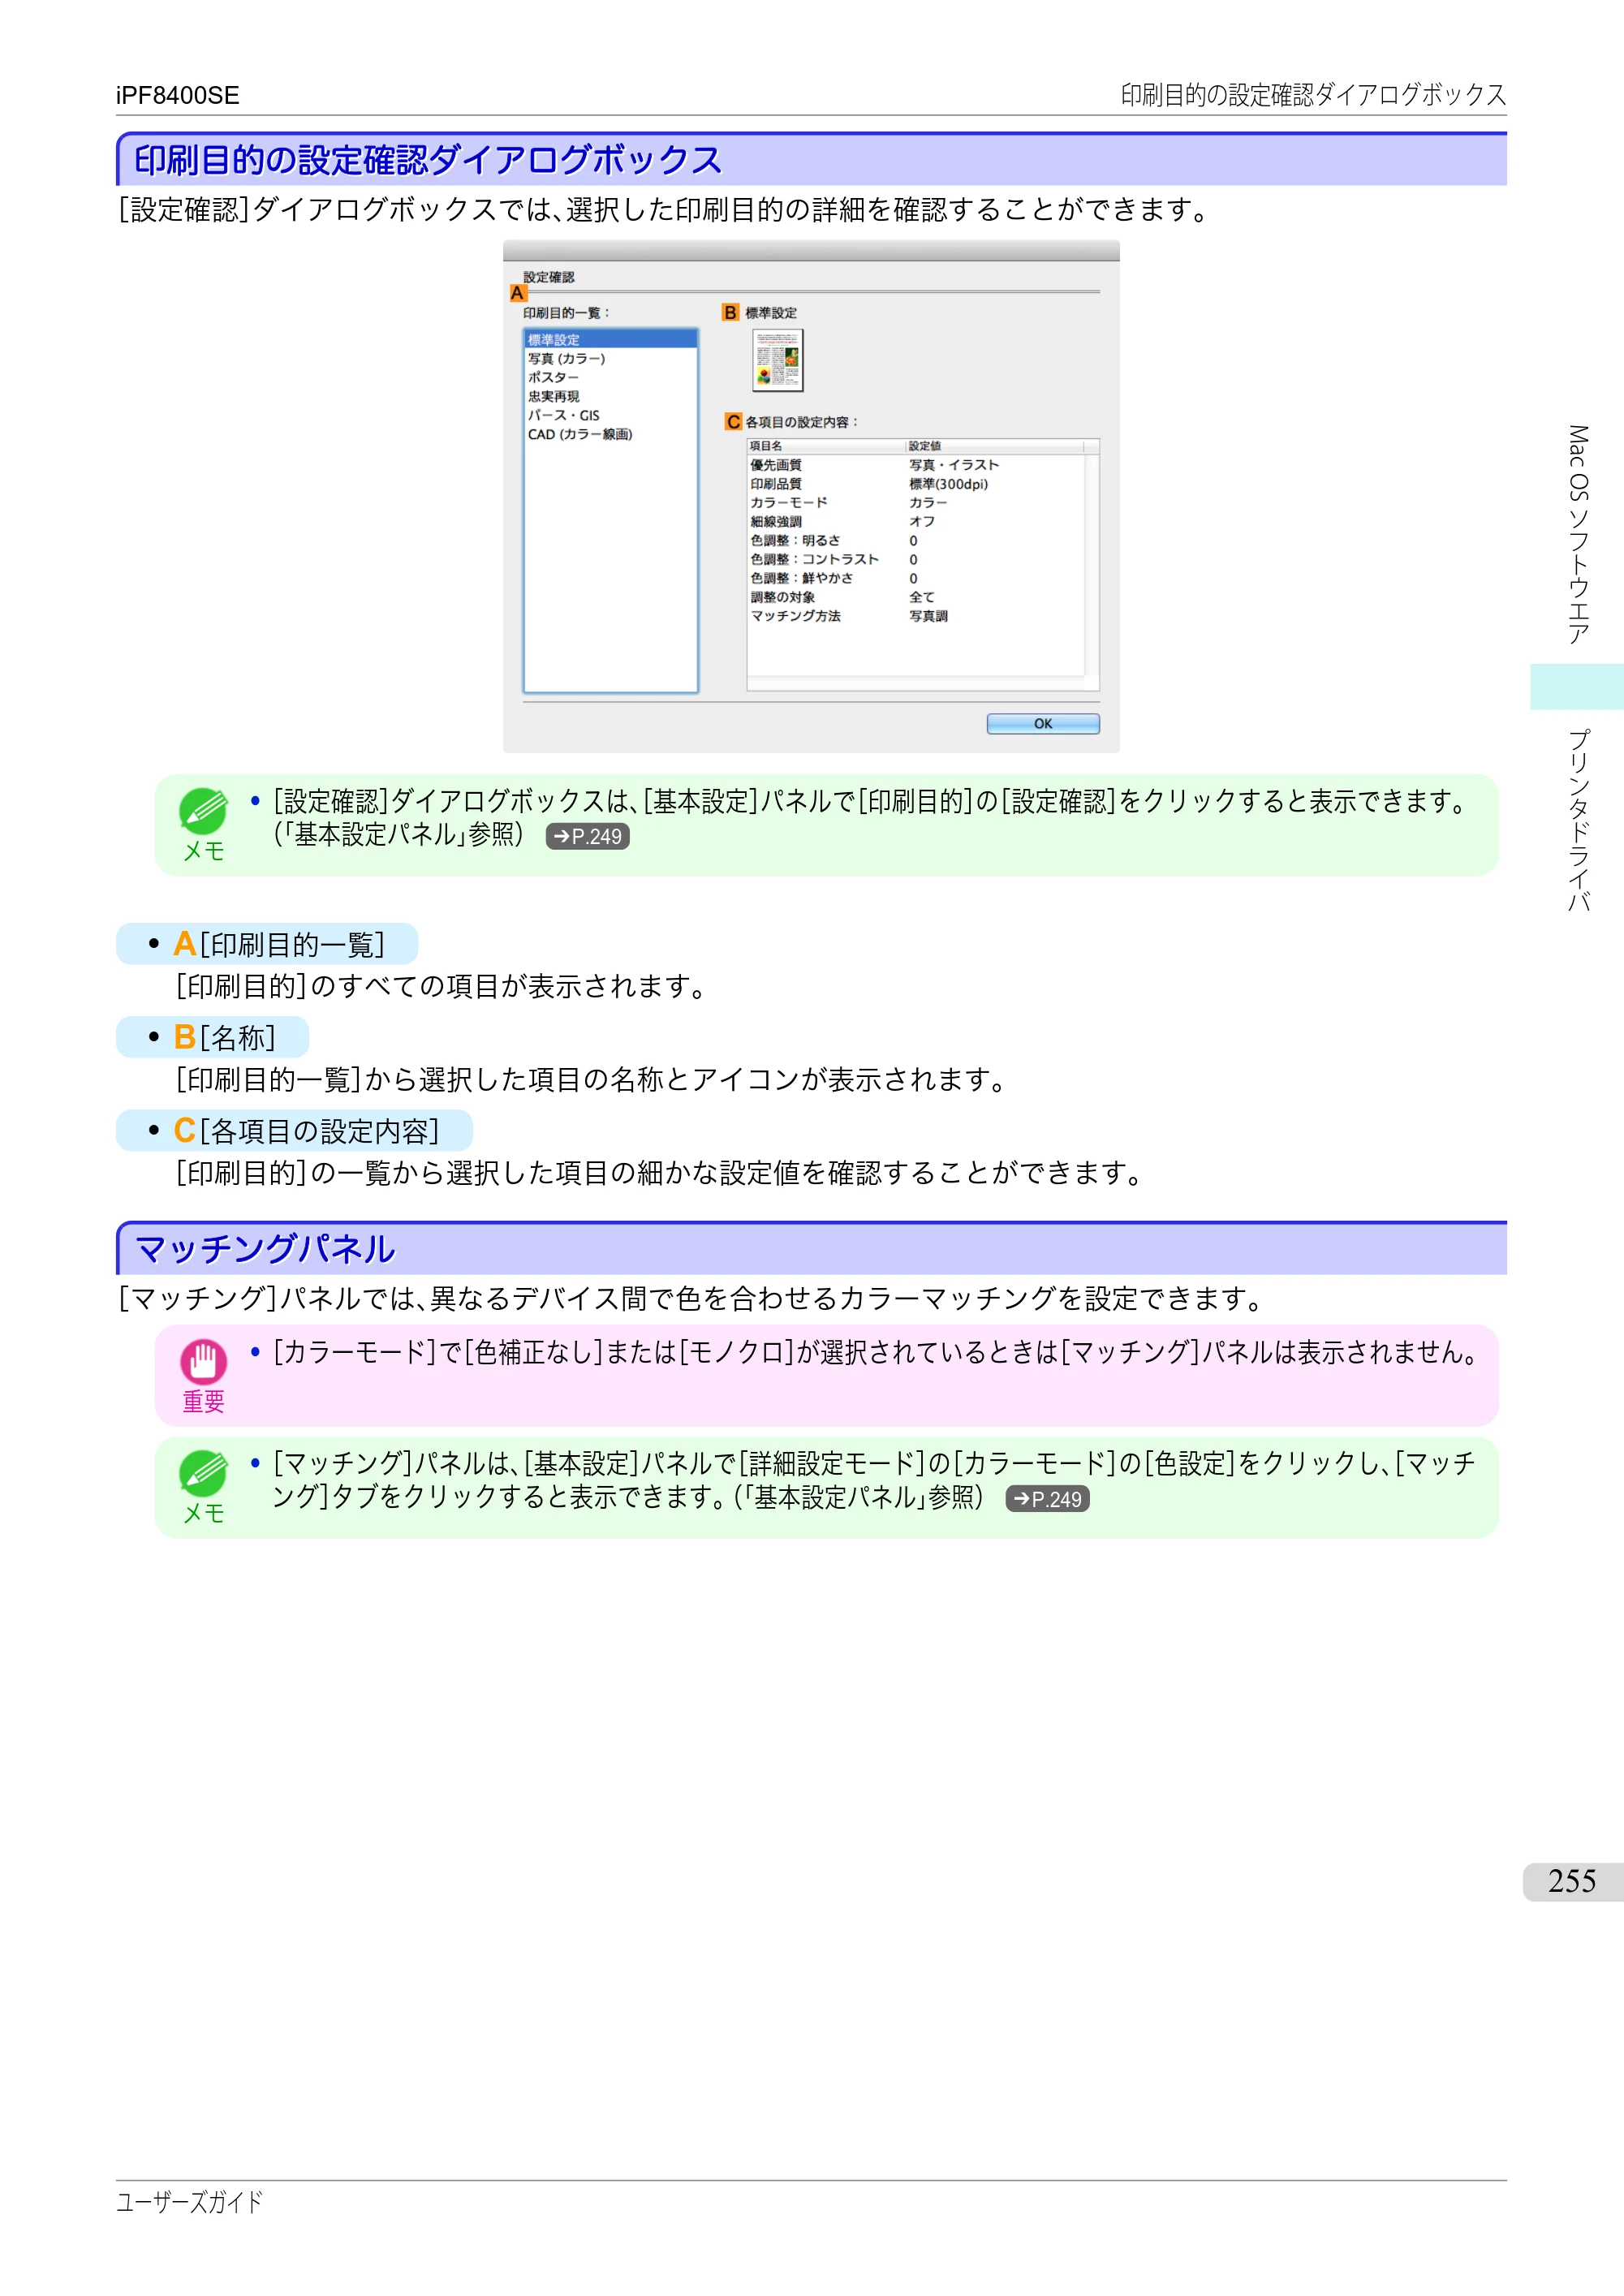
Task: Click the メモ pencil icon under マッチングパネル
Action: click(203, 1473)
